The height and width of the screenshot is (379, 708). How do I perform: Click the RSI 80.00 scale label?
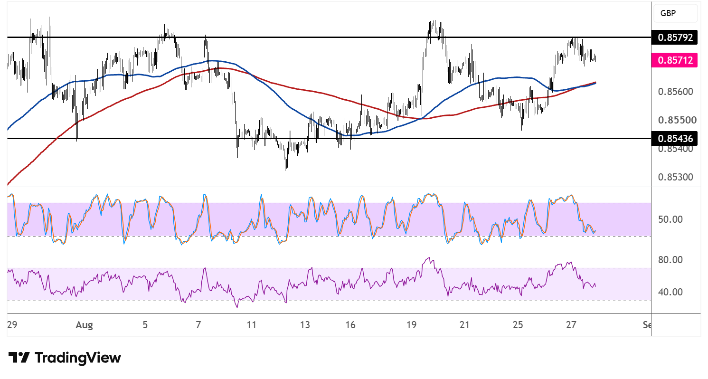(x=671, y=260)
